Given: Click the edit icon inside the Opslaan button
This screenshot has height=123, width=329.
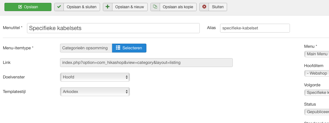Looking at the screenshot, I should point(20,7).
